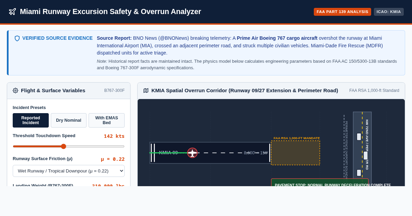Click the FAA RSA 1,000-FT MANDATE zone label
Screen dimensions: 412x216
tap(297, 138)
